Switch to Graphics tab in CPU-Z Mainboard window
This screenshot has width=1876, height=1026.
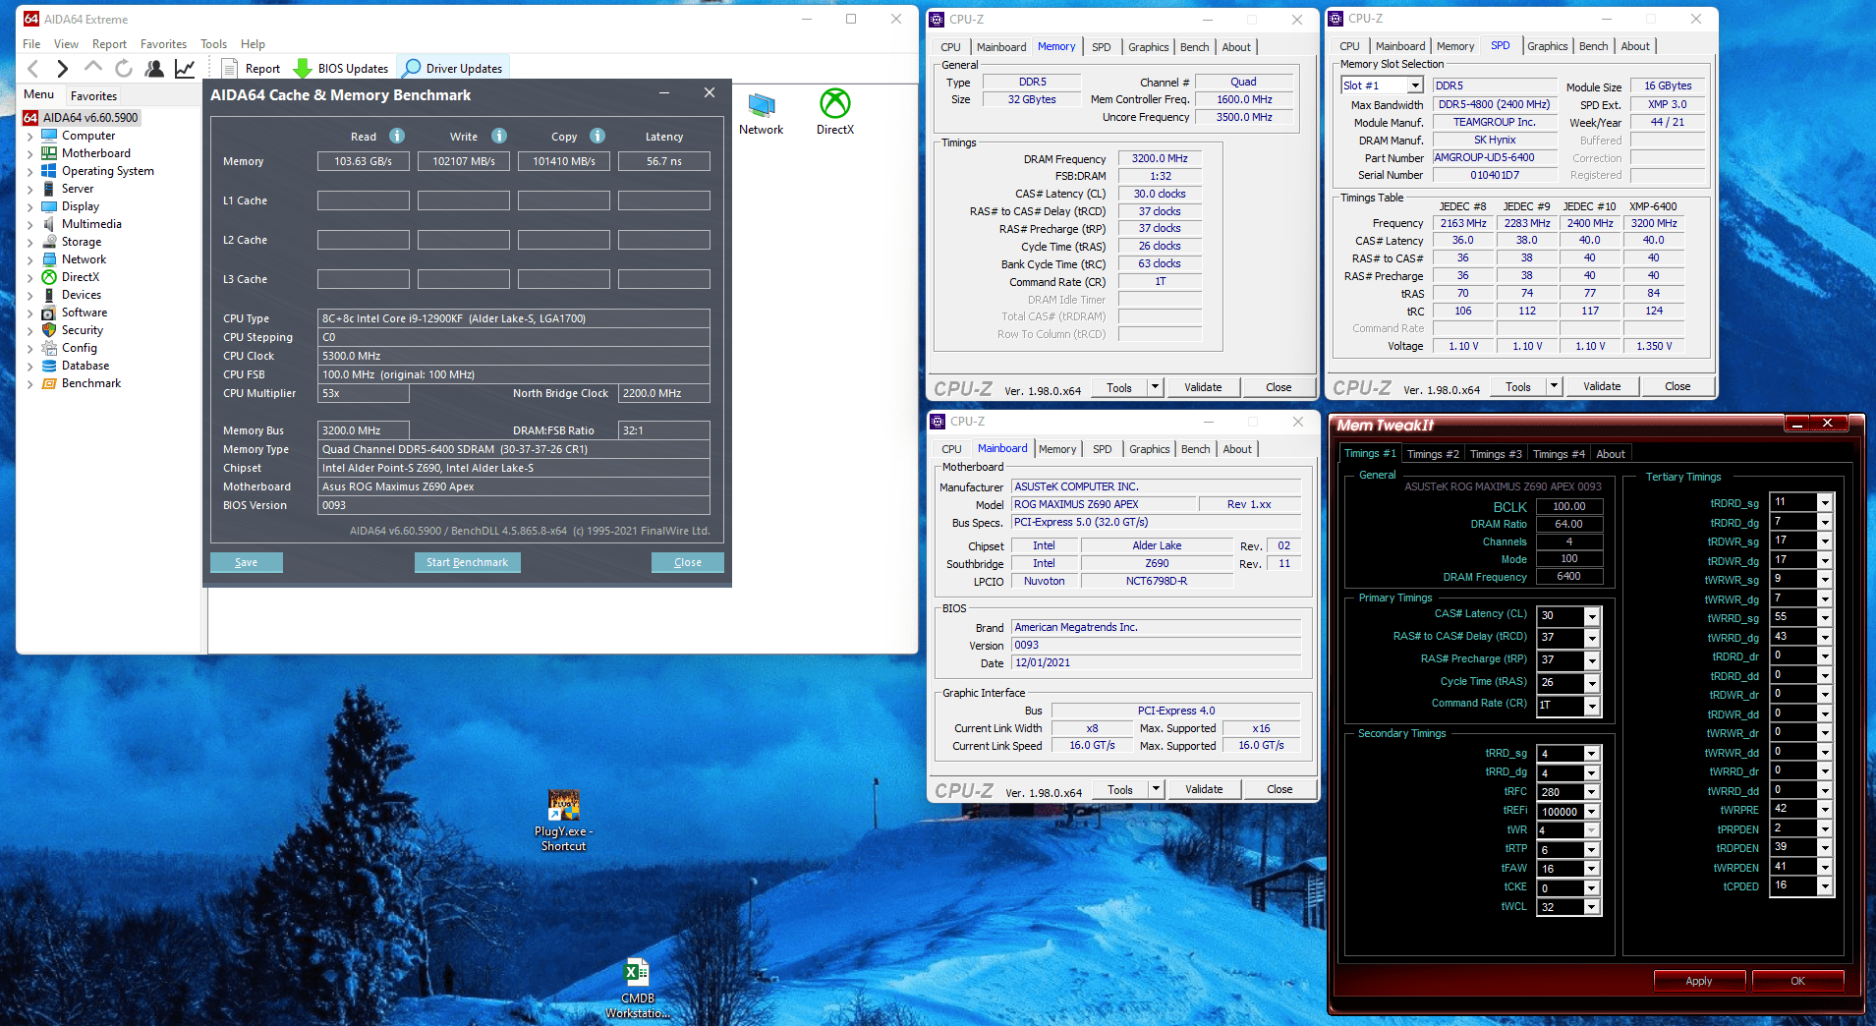tap(1149, 449)
